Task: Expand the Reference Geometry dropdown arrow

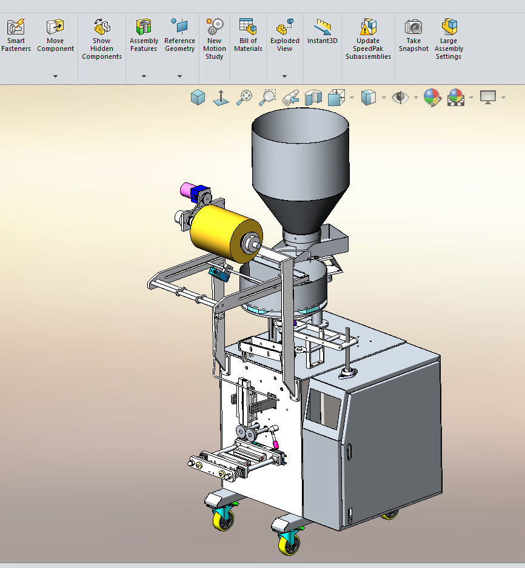Action: 179,76
